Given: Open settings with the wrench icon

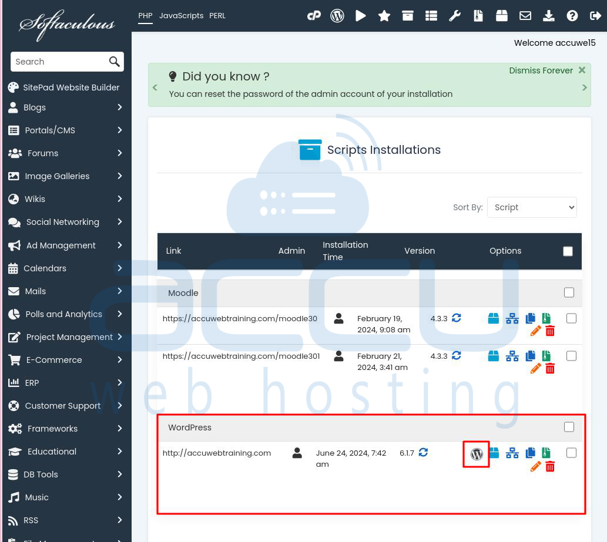Looking at the screenshot, I should pos(454,16).
